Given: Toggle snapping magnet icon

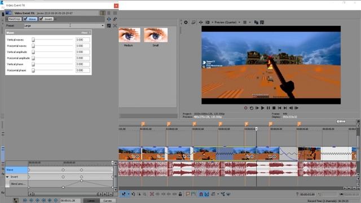Looking at the screenshot, I should coord(201,194).
